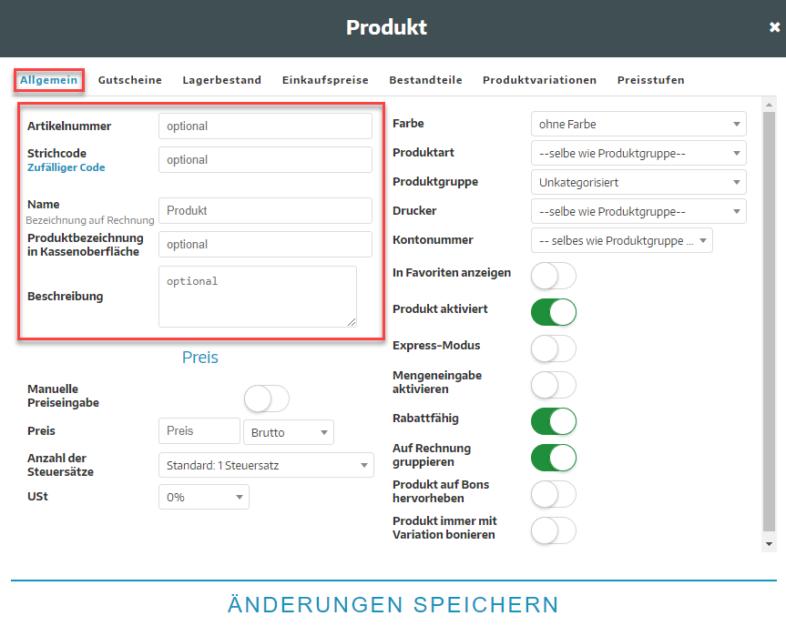
Task: Enable In Favoriten anzeigen toggle
Action: (554, 276)
